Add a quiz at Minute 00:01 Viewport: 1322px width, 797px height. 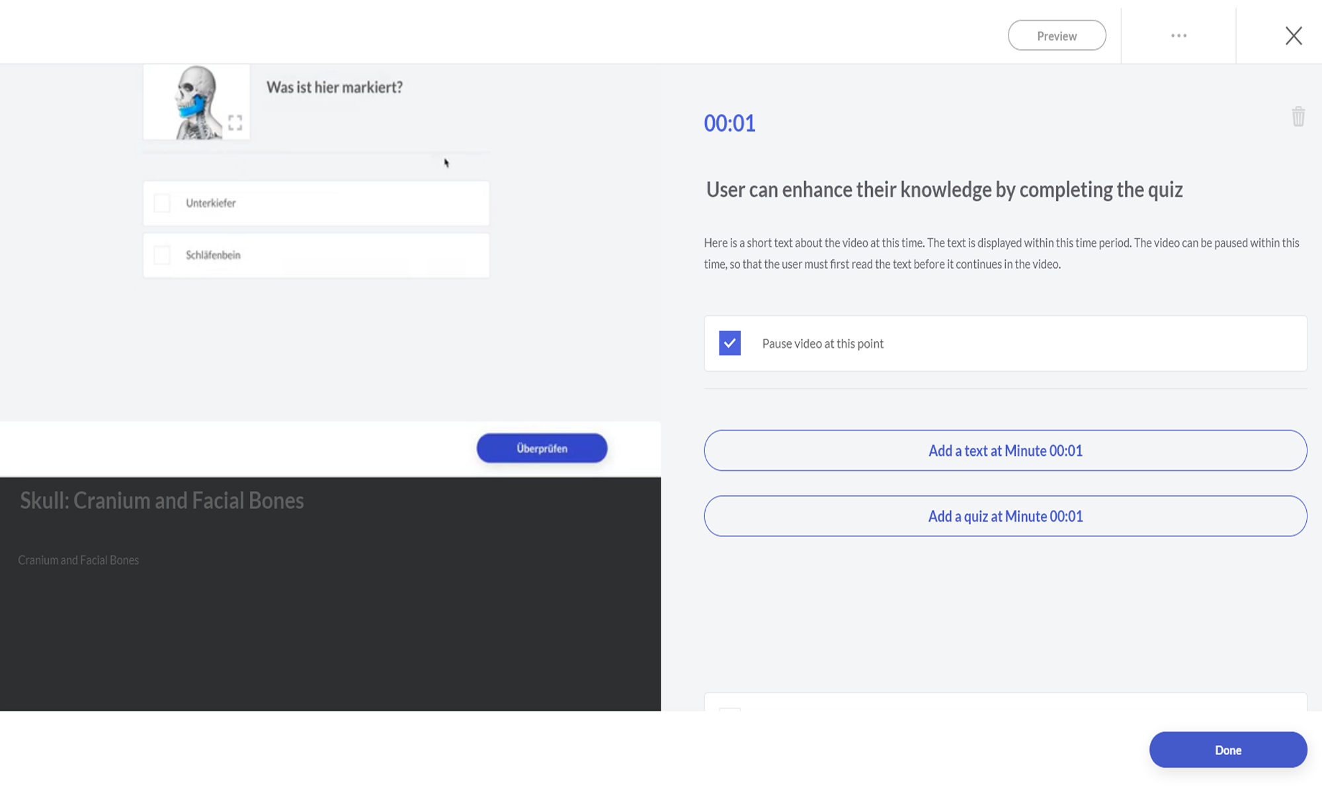(1005, 516)
